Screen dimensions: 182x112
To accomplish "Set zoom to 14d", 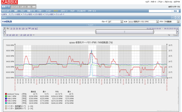I will coord(33,29).
